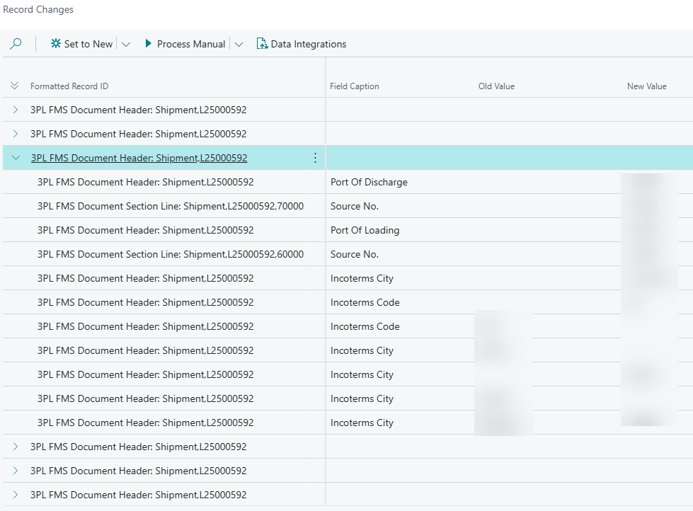Select the last Incoterms City cell
Screen dimensions: 693x511
click(362, 423)
